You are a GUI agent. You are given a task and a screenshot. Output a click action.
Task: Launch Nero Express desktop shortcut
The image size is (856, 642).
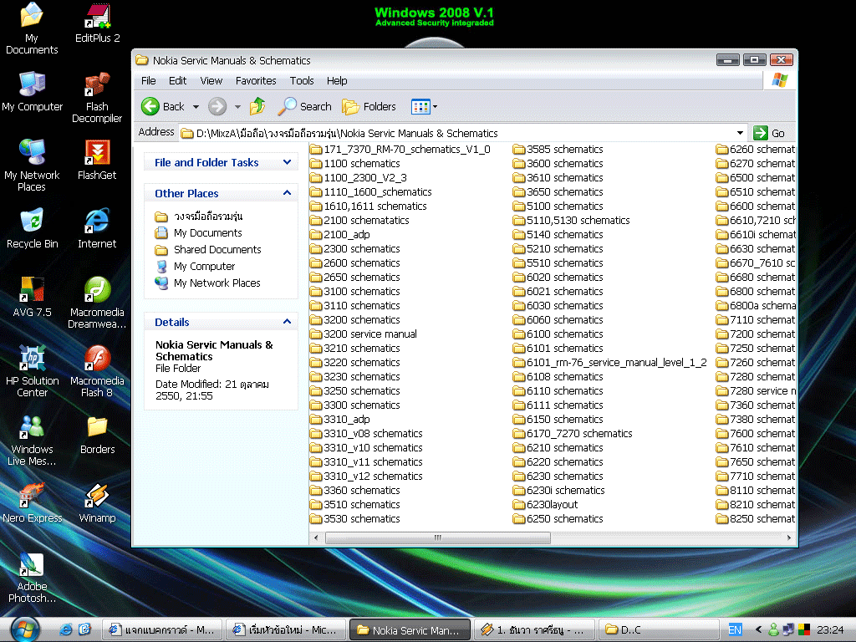pyautogui.click(x=33, y=503)
